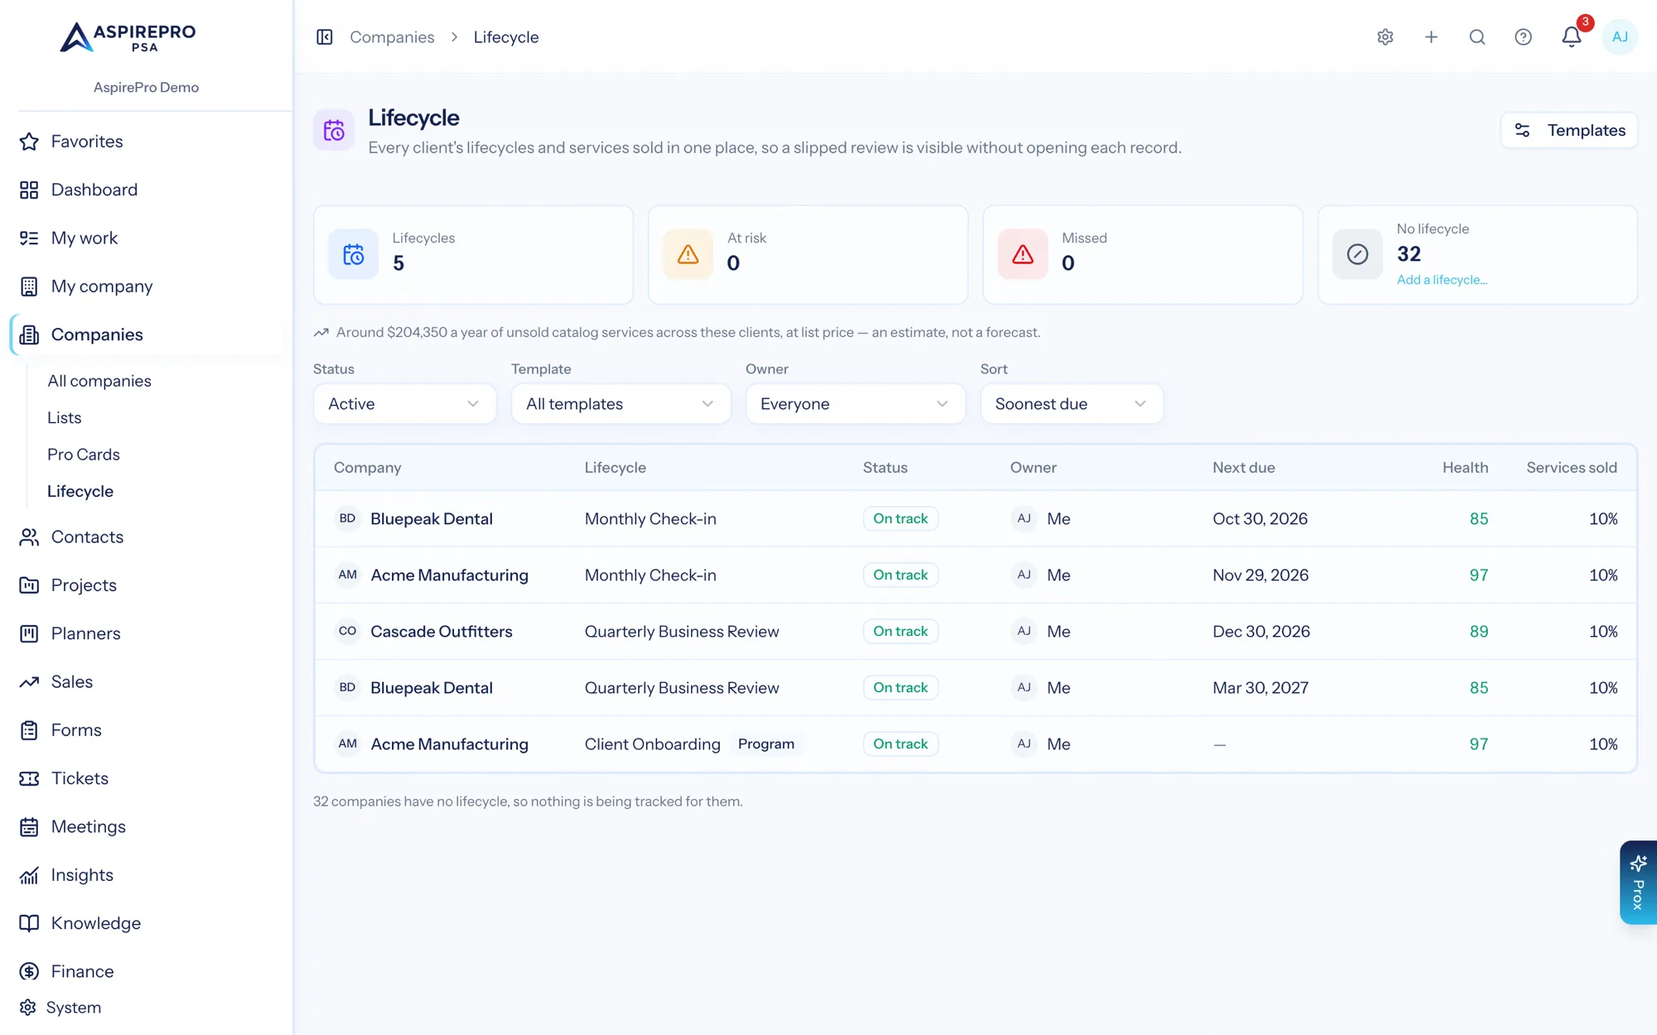
Task: Open Contacts in the sidebar
Action: click(87, 537)
